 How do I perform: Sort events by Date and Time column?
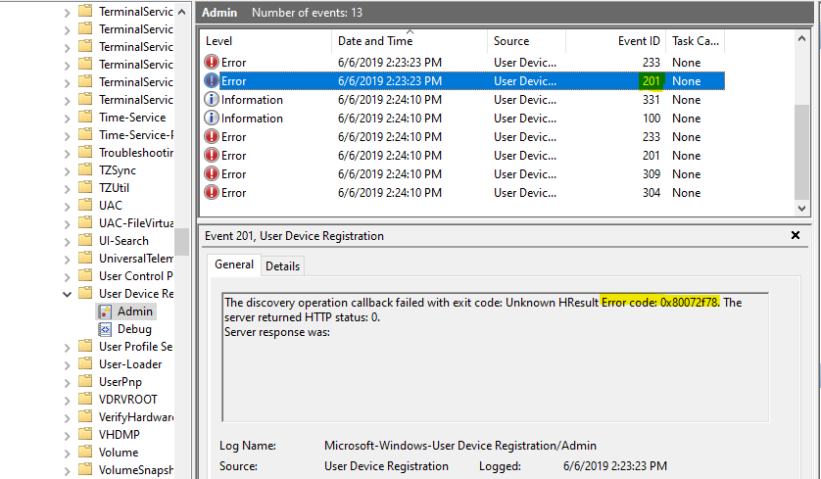375,41
